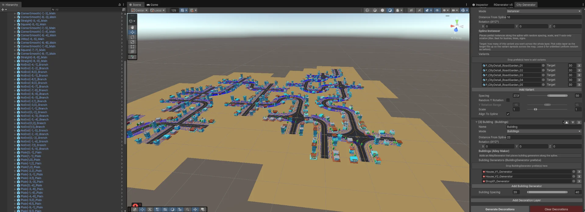The height and width of the screenshot is (212, 585).
Task: Click Add Variant button
Action: click(x=526, y=90)
